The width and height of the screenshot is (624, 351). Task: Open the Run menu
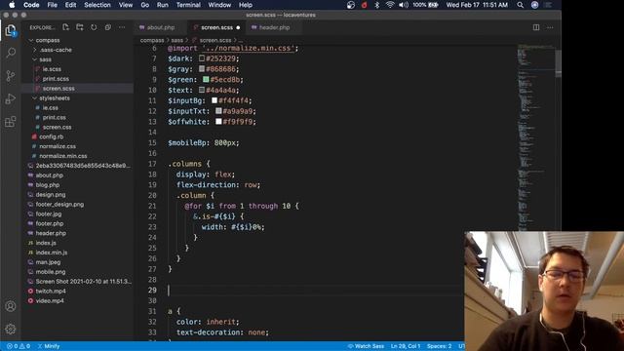(x=163, y=5)
